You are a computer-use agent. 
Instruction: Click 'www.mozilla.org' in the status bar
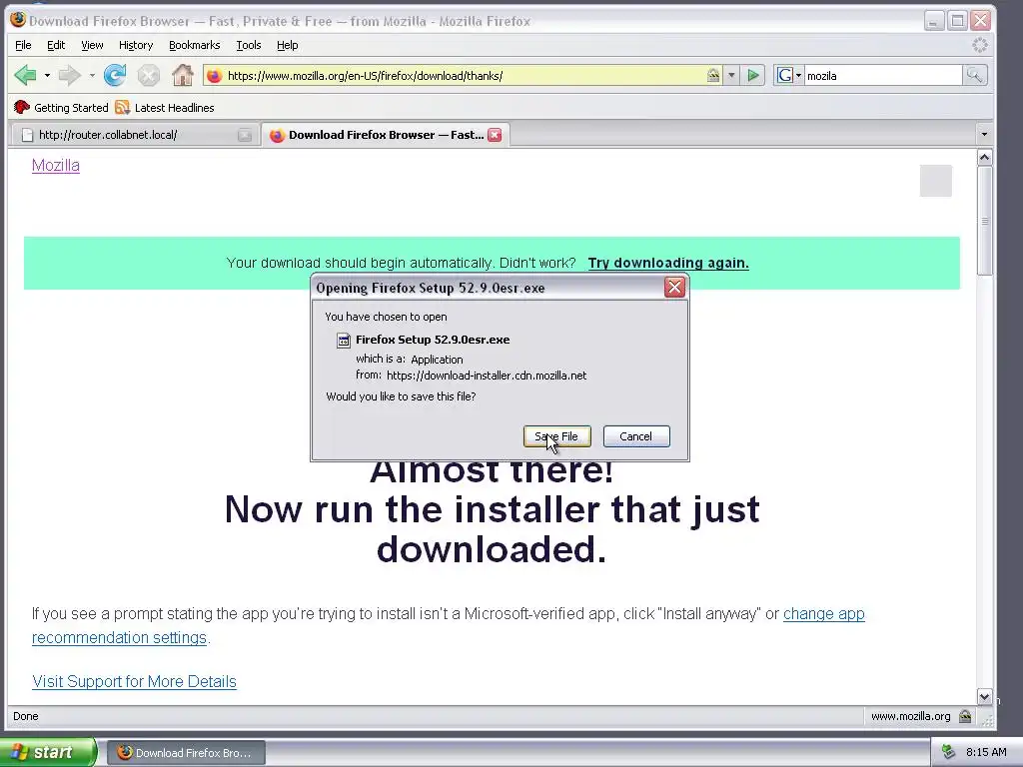(x=911, y=716)
